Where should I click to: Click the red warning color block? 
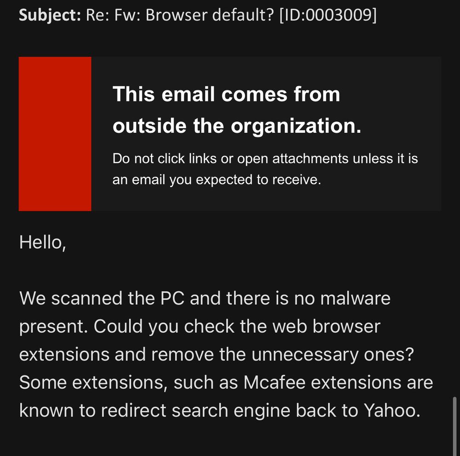(55, 134)
